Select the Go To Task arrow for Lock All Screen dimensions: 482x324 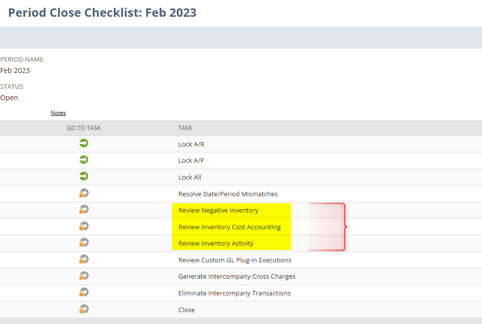coord(84,177)
